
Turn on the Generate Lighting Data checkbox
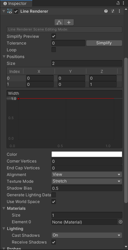point(54,195)
